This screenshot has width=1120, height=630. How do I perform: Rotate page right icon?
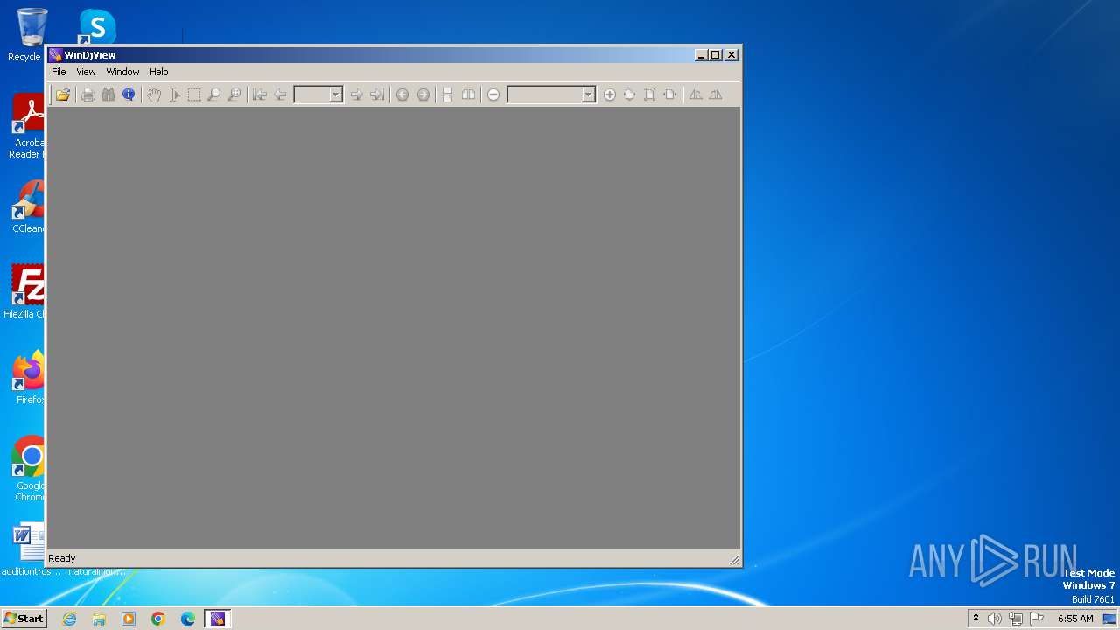click(716, 94)
